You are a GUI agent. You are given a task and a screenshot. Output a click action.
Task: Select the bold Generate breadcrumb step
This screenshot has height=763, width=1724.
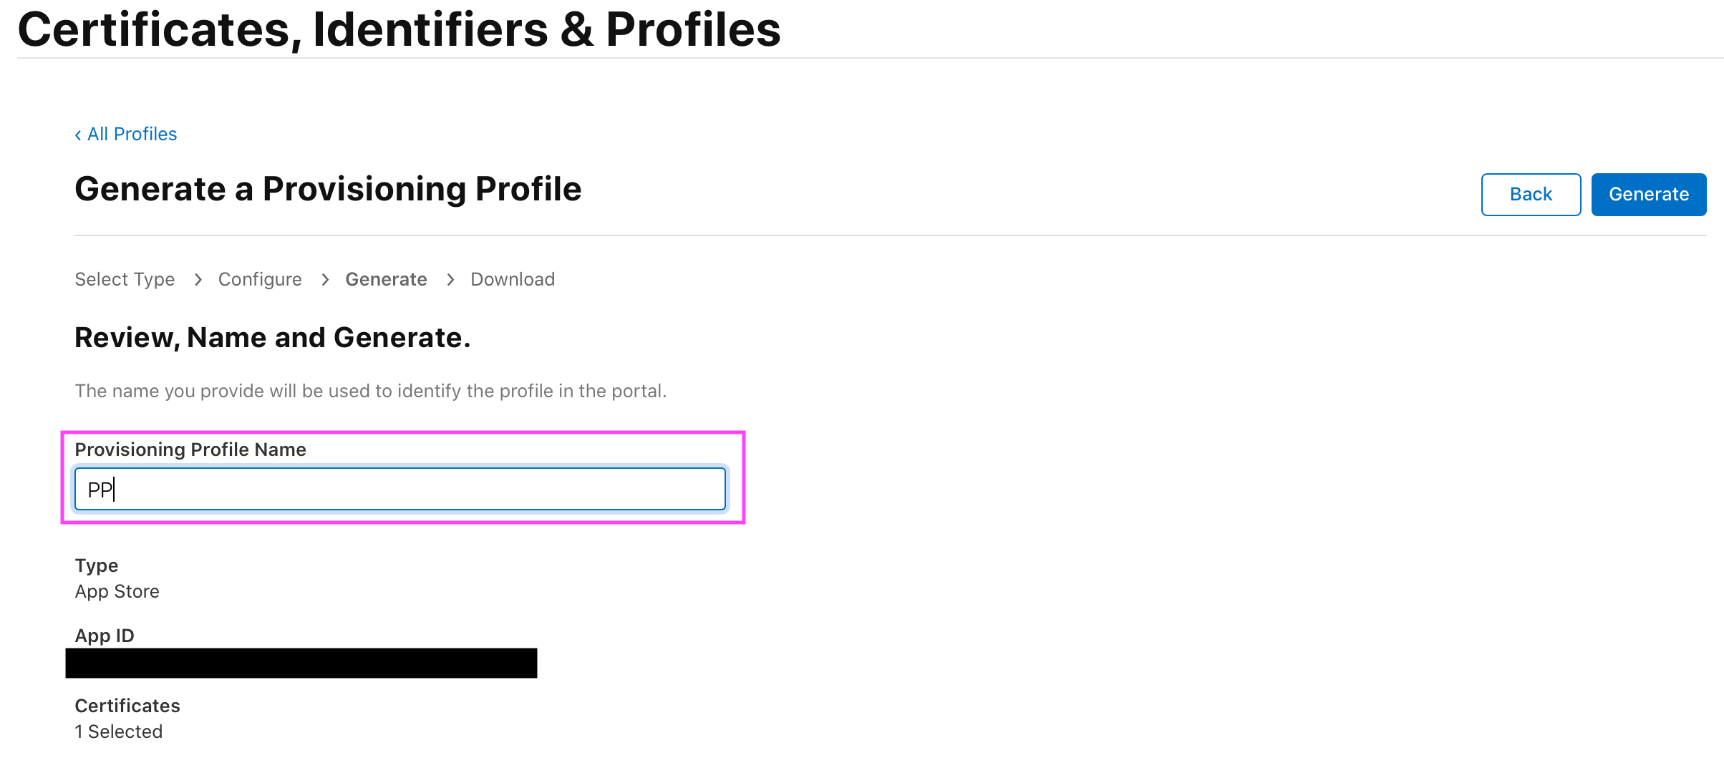(386, 279)
